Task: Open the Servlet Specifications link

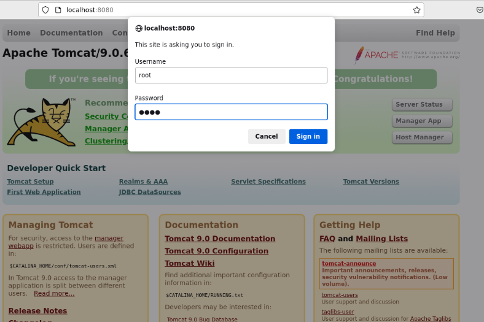Action: (x=268, y=182)
